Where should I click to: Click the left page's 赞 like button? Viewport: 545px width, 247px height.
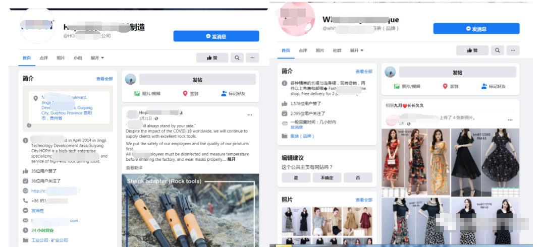(212, 57)
